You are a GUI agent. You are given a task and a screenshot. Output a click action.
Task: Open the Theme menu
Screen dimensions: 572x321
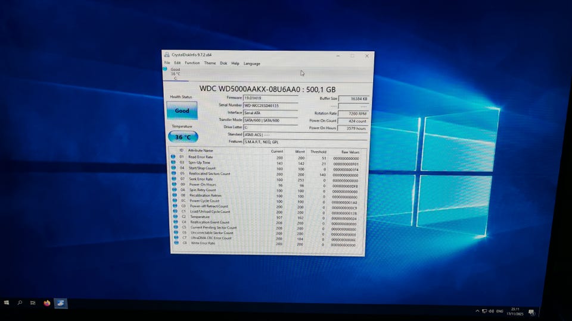pos(210,63)
